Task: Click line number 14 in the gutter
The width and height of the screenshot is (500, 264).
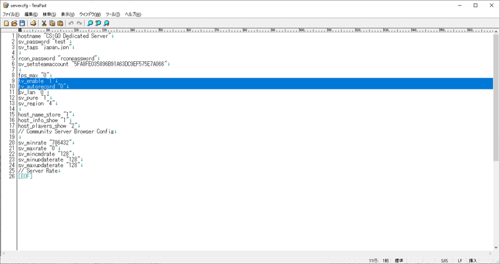Action: [x=12, y=109]
